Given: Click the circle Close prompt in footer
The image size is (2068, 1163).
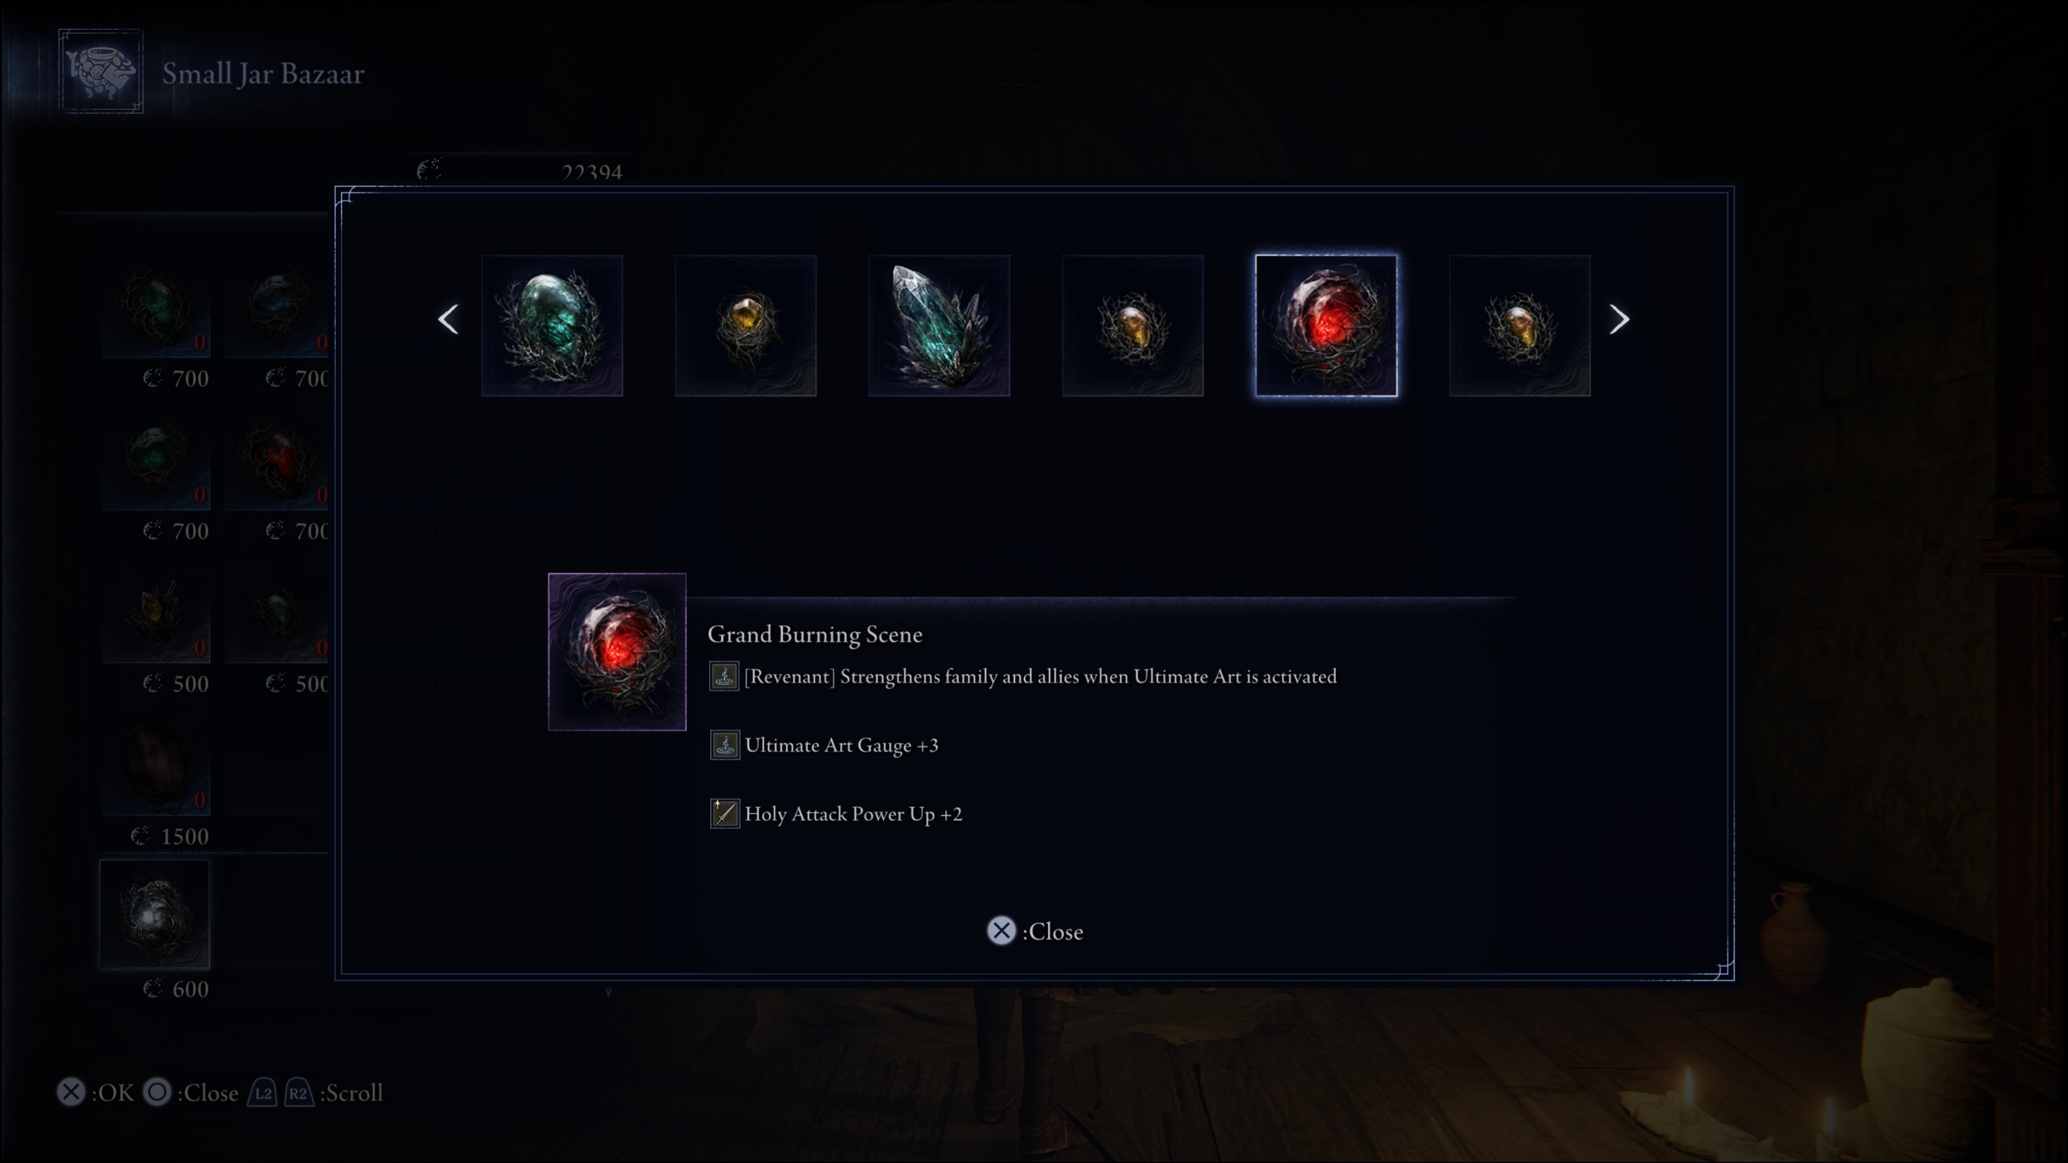Looking at the screenshot, I should [191, 1092].
